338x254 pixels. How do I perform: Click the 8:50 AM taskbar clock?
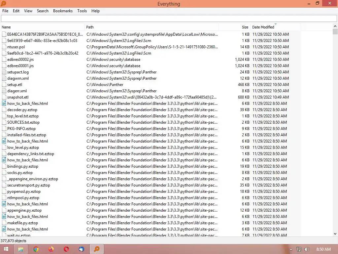(x=323, y=249)
